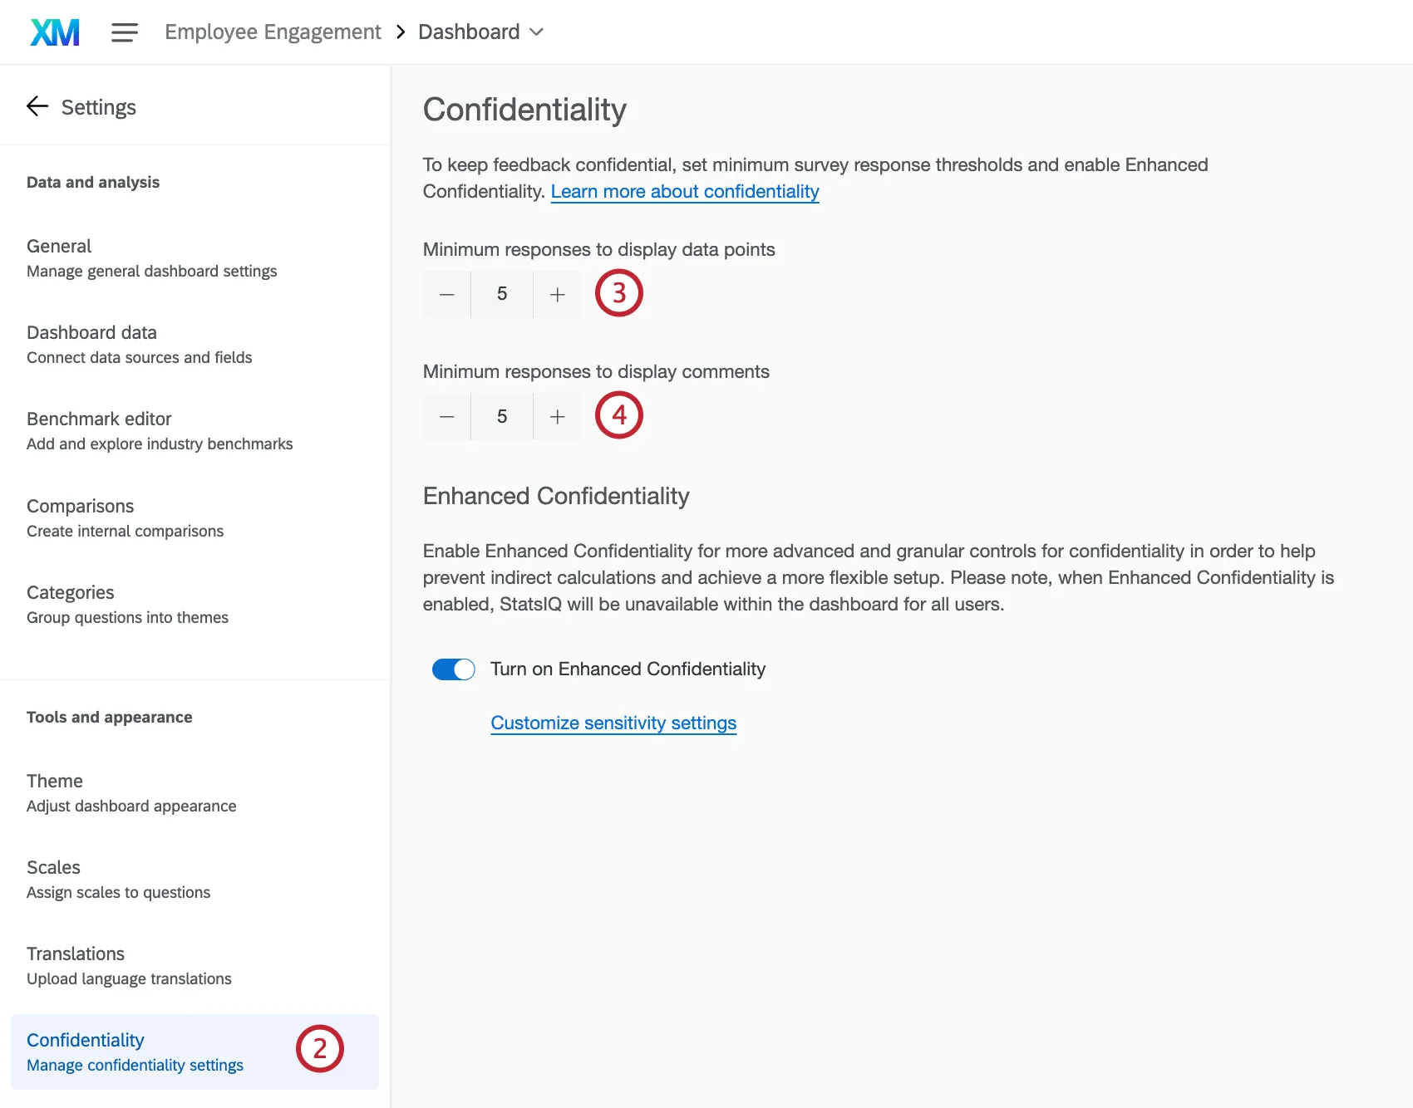Click the breadcrumb chevron after Employee Engagement
Screen dimensions: 1413x1108
coord(400,32)
